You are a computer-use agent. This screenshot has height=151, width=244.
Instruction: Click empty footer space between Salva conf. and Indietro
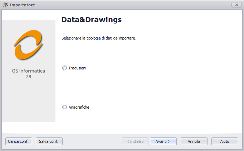[92, 141]
